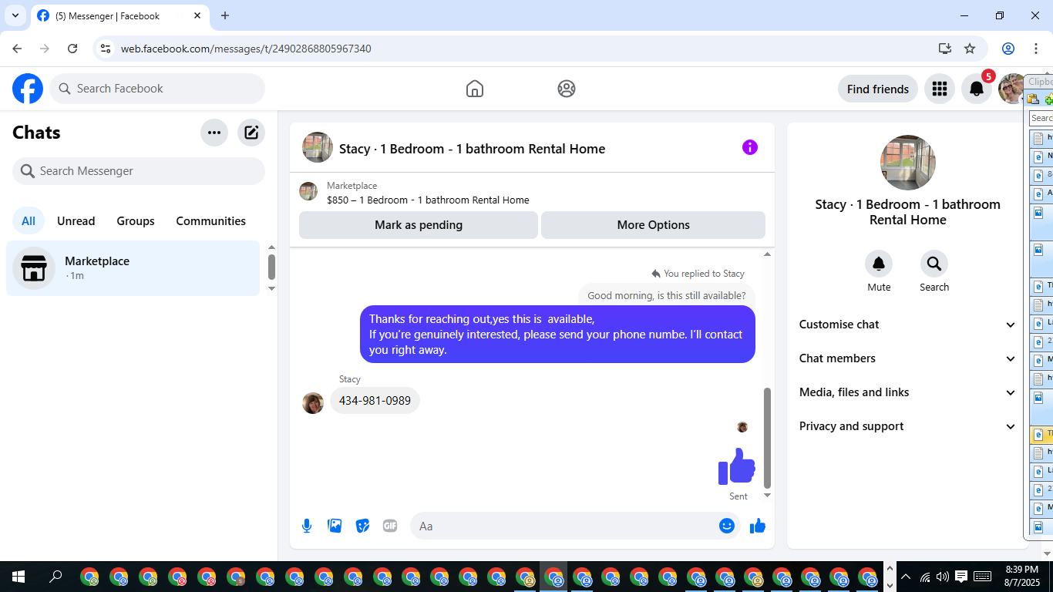1053x592 pixels.
Task: Click the Mute bell icon
Action: tap(879, 264)
